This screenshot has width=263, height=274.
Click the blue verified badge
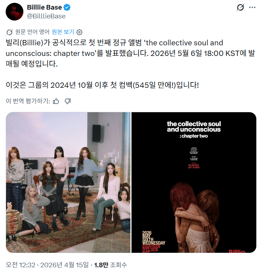pyautogui.click(x=67, y=7)
